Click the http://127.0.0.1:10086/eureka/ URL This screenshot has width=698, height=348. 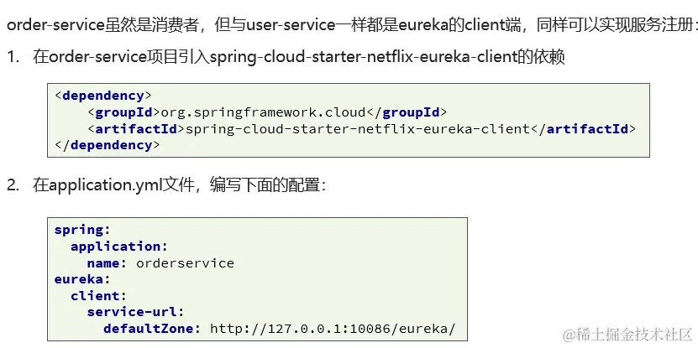(332, 328)
